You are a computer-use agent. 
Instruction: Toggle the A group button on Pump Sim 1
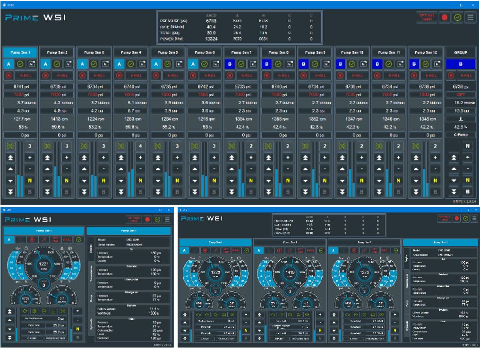[x=9, y=64]
